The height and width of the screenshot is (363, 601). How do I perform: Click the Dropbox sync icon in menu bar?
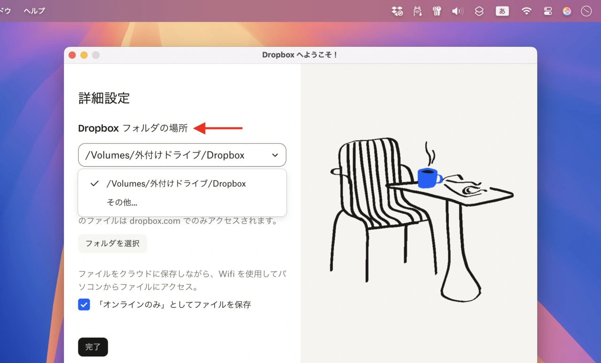(x=397, y=11)
